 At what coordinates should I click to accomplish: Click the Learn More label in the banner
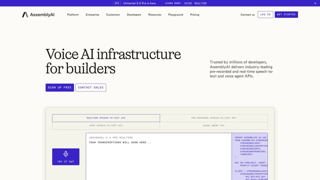[173, 3]
